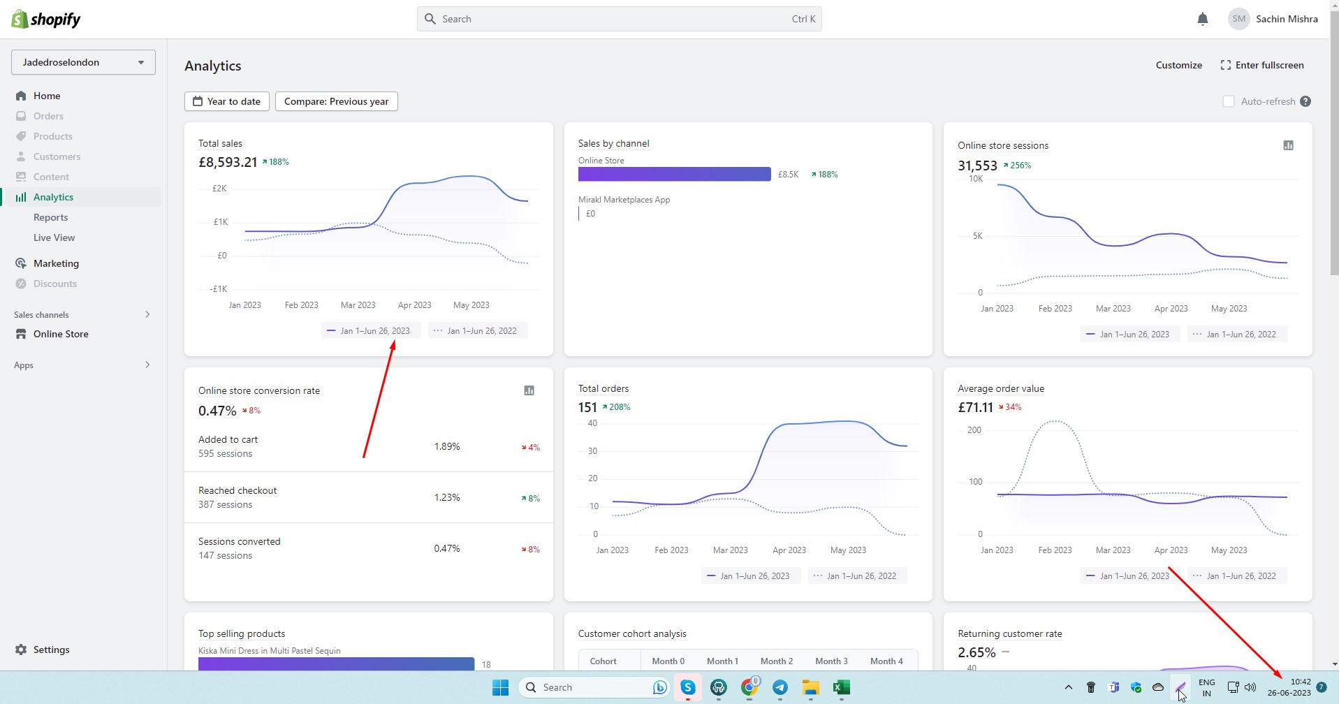Open Chrome from the taskbar
1339x704 pixels.
749,687
